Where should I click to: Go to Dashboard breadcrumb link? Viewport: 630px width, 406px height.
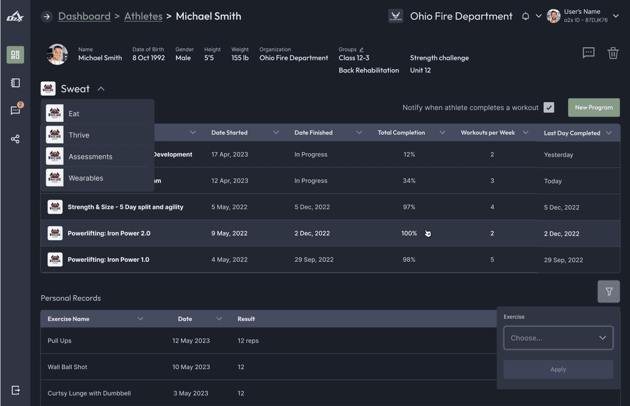84,17
